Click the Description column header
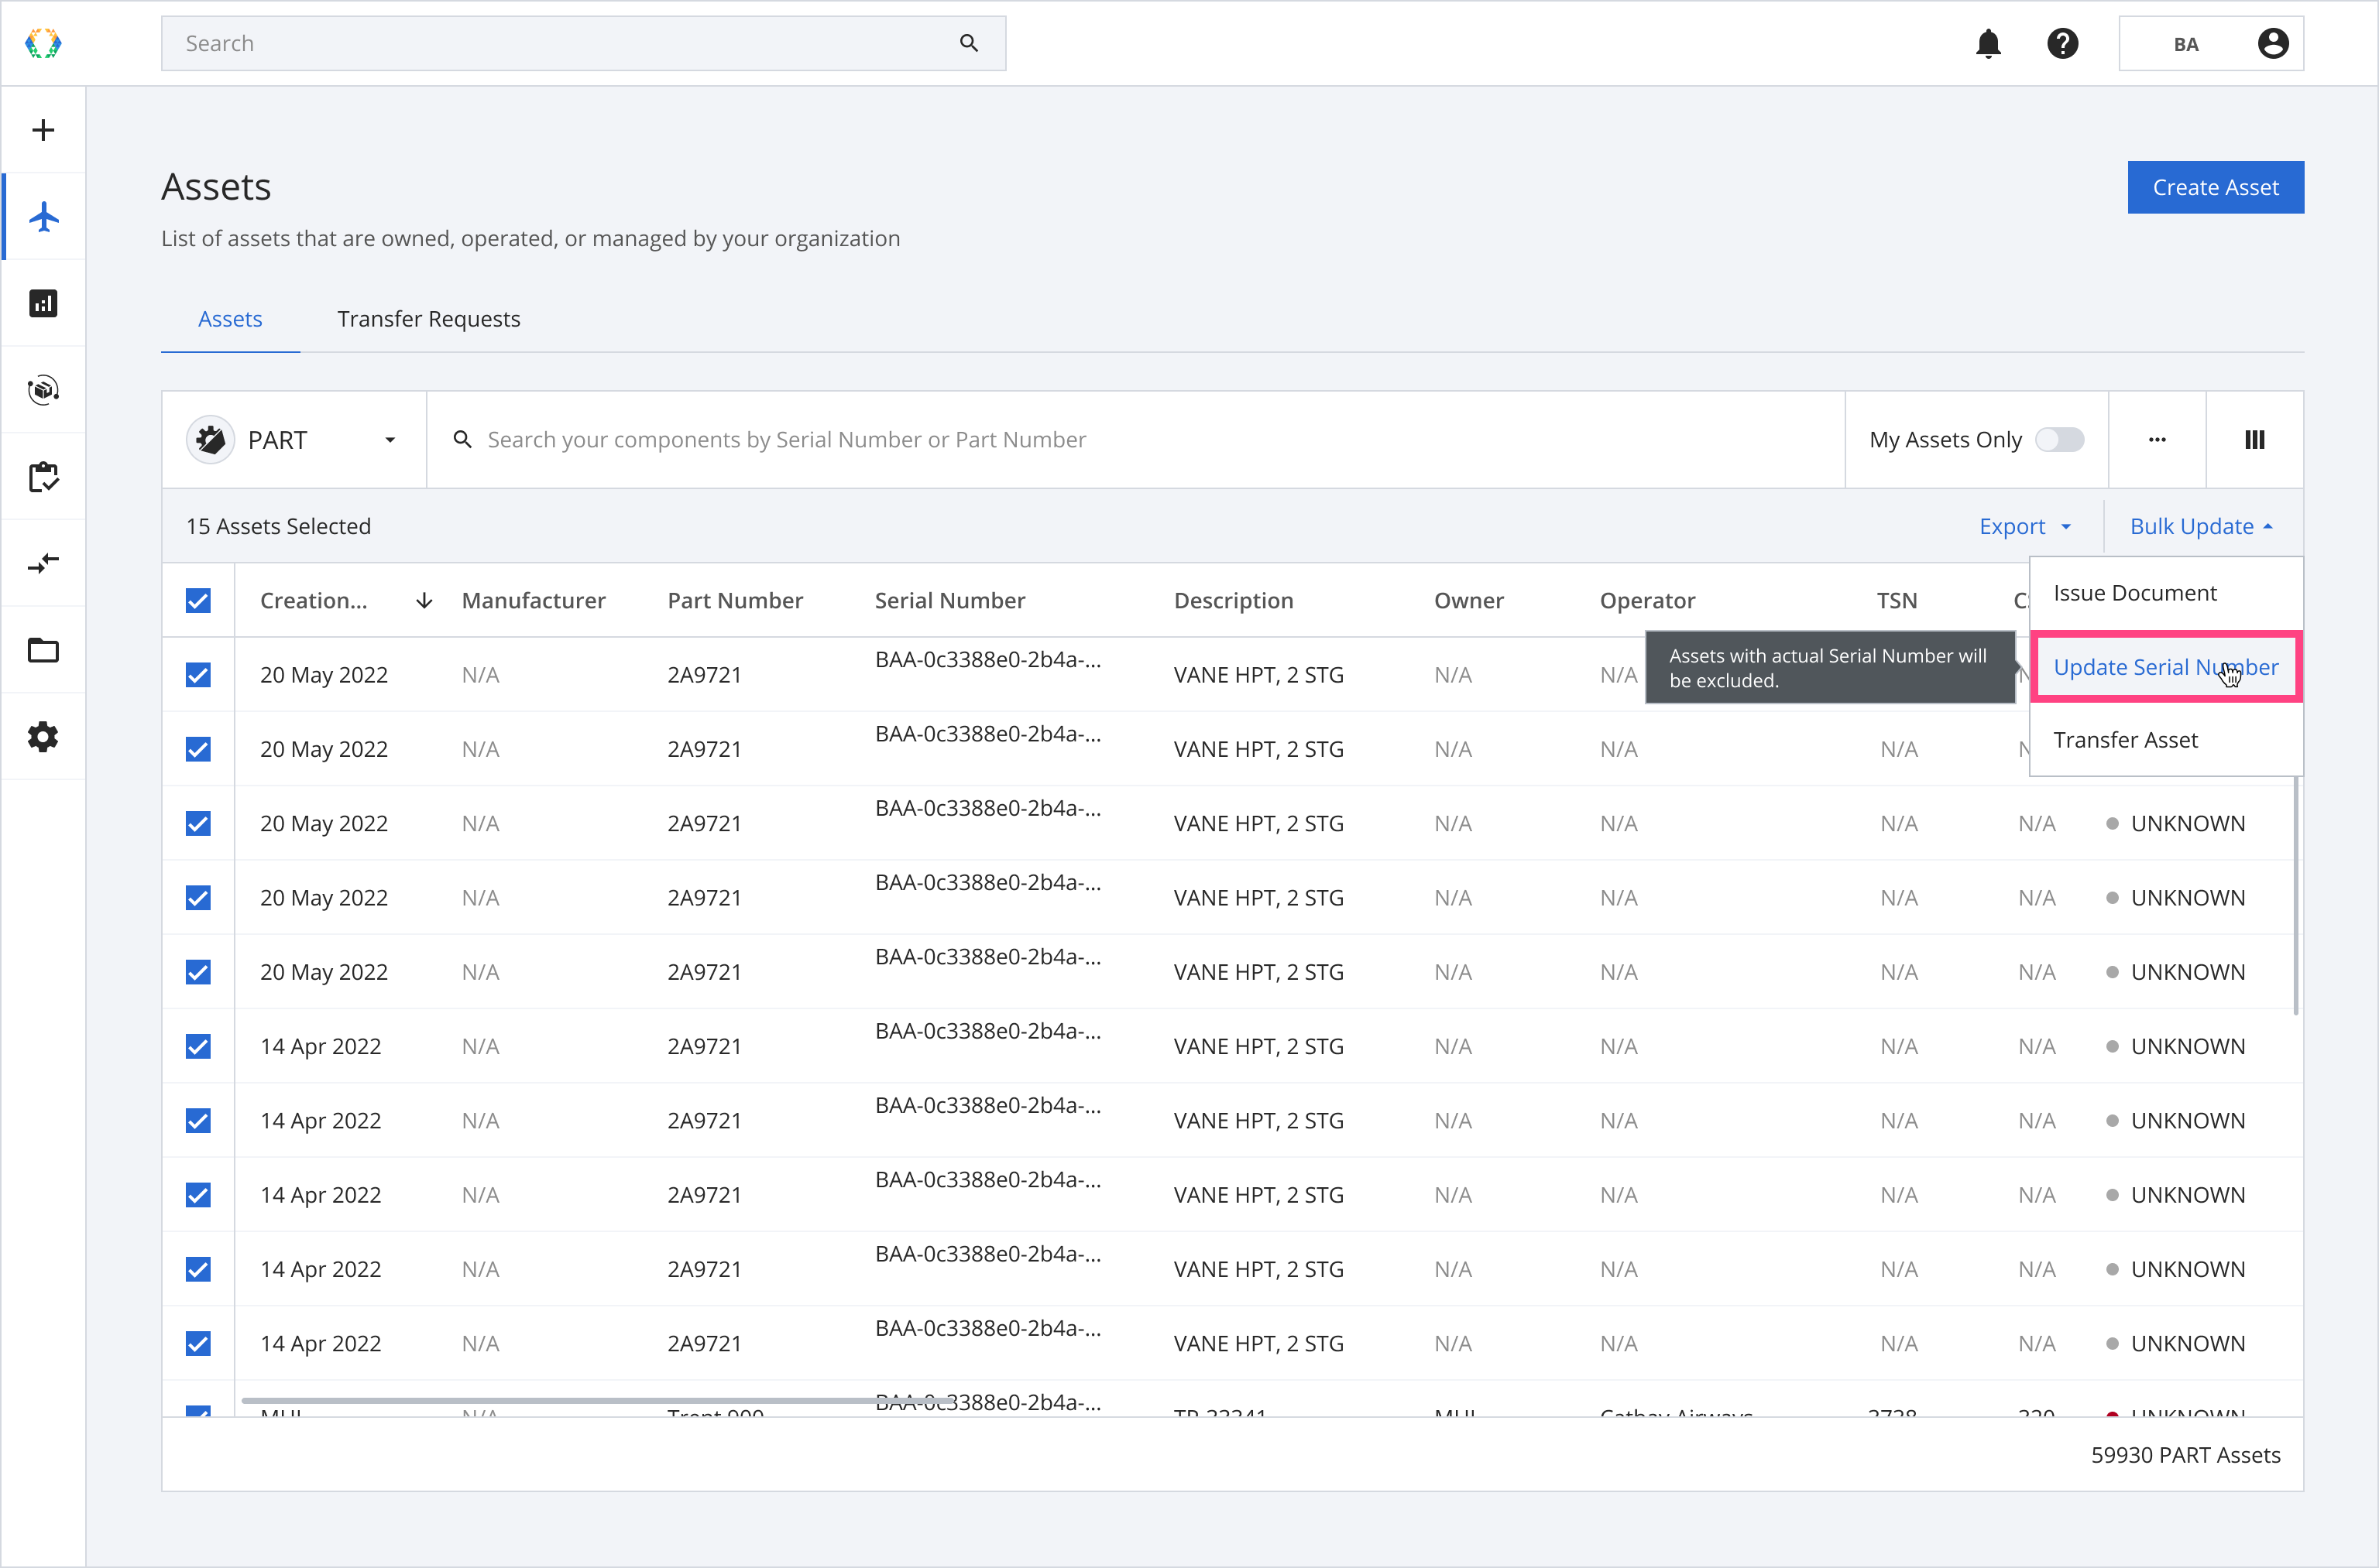This screenshot has height=1568, width=2379. point(1234,600)
